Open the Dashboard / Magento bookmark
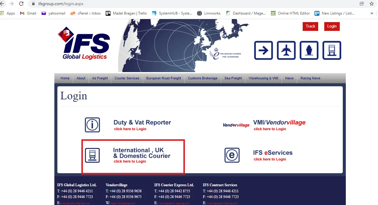Image resolution: width=378 pixels, height=205 pixels. pyautogui.click(x=246, y=13)
